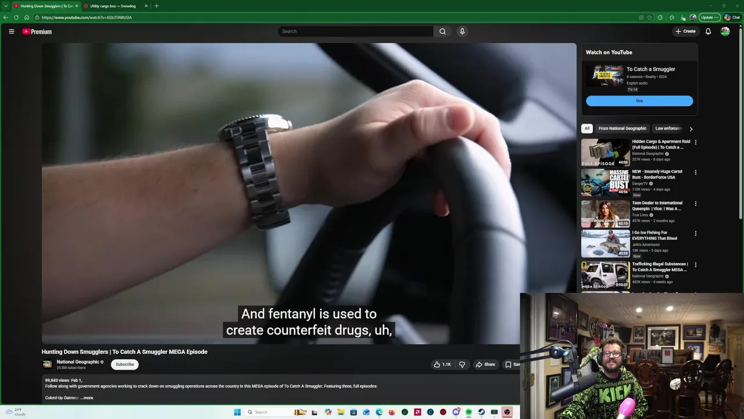
Task: Select the All filter chip
Action: pos(587,129)
